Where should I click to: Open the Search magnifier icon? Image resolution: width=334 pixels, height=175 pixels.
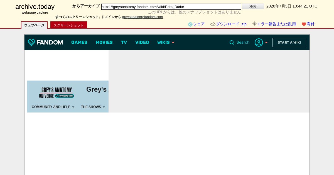coord(232,42)
